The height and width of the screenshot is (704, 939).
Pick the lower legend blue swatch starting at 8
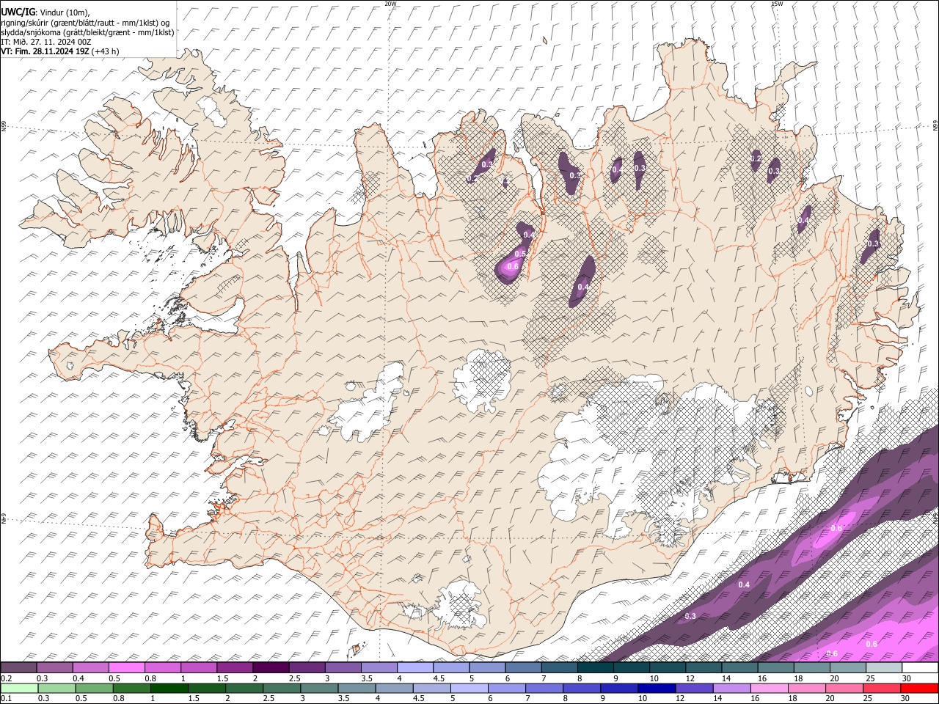click(x=581, y=688)
